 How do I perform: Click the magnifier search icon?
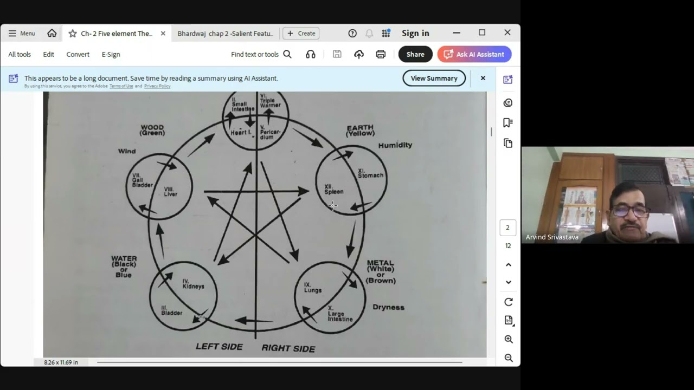(287, 54)
